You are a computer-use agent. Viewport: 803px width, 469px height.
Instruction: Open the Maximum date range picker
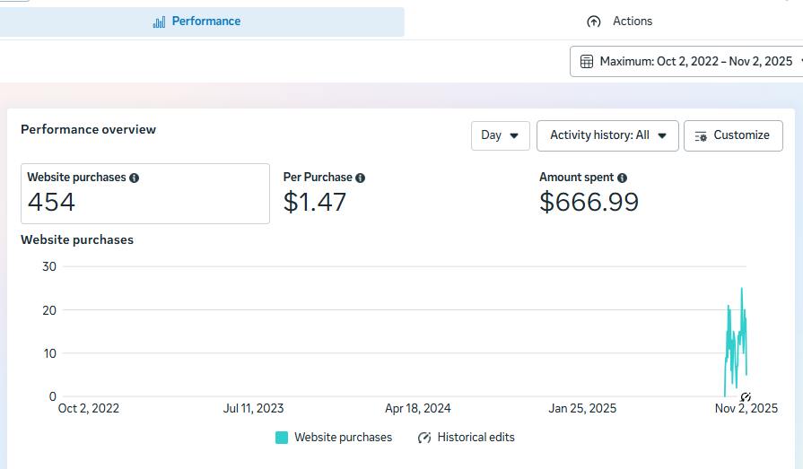(686, 61)
